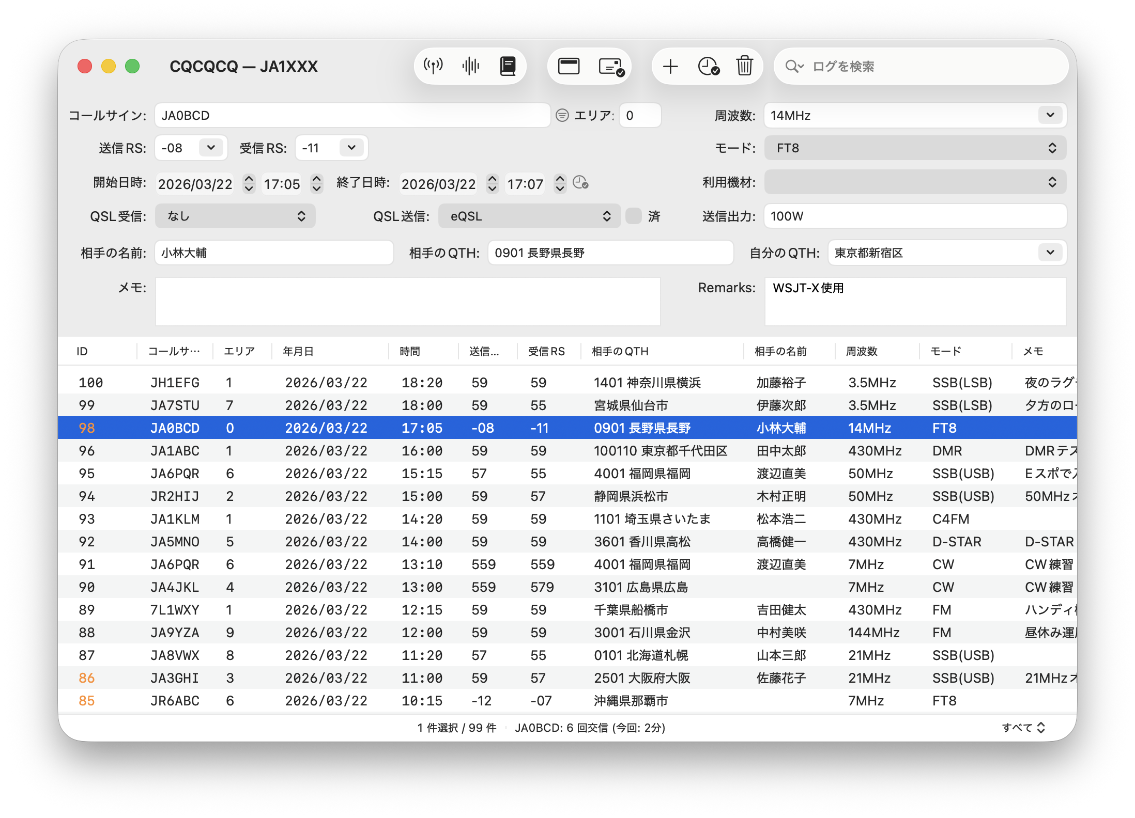The width and height of the screenshot is (1135, 818).
Task: Increment the start date stepper
Action: pos(249,178)
